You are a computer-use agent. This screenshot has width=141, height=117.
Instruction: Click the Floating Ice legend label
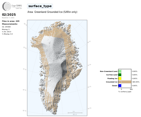coord(112,78)
